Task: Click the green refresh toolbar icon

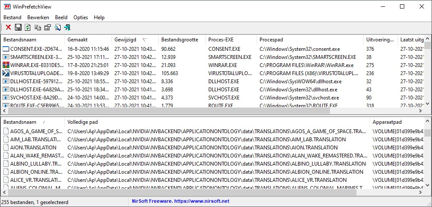Action: pyautogui.click(x=28, y=27)
